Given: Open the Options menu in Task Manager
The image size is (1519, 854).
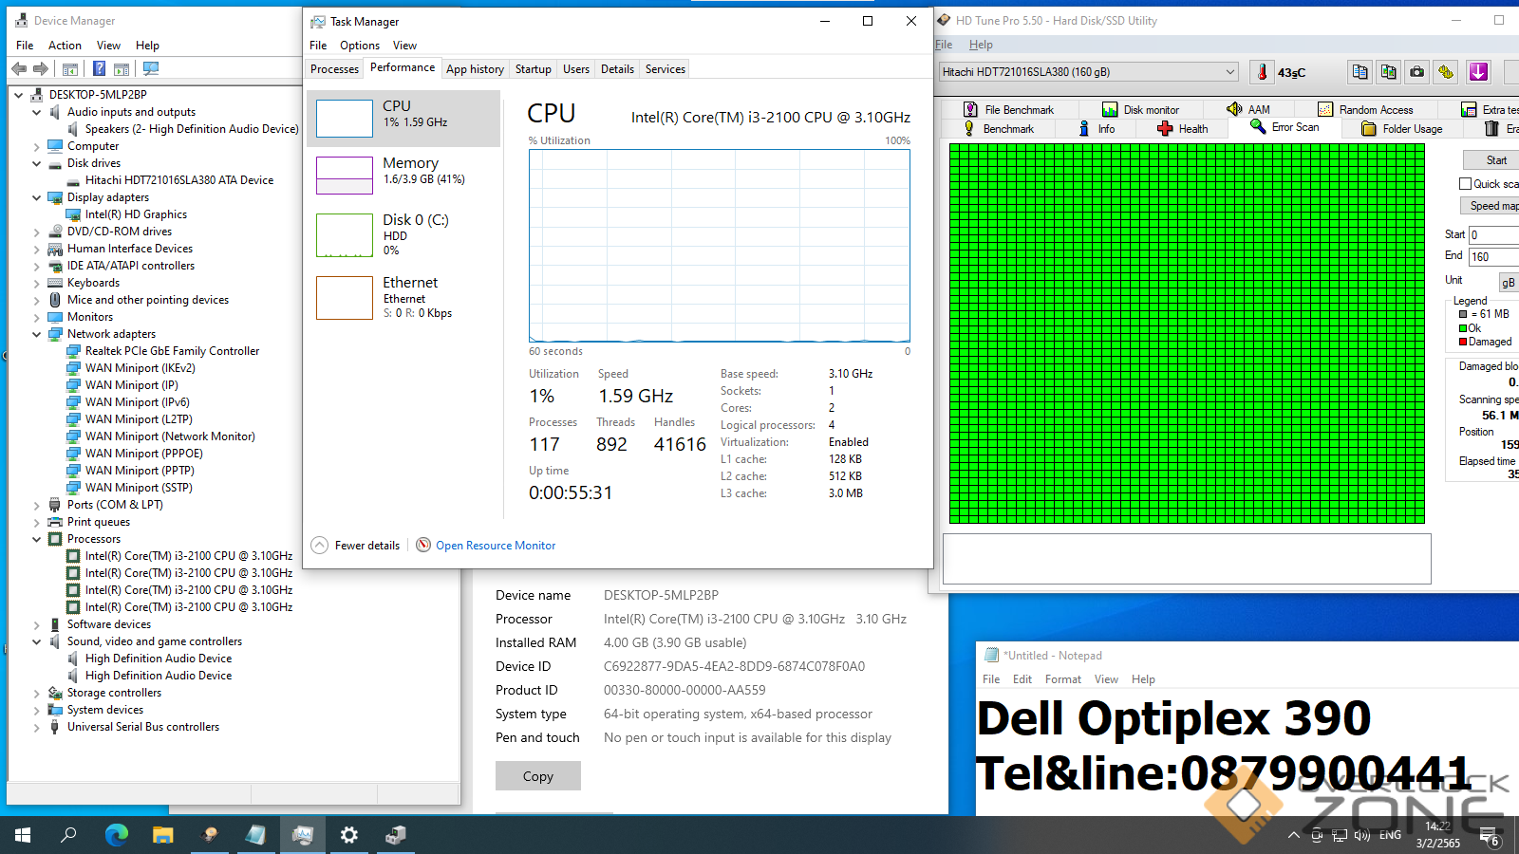Looking at the screenshot, I should coord(360,46).
